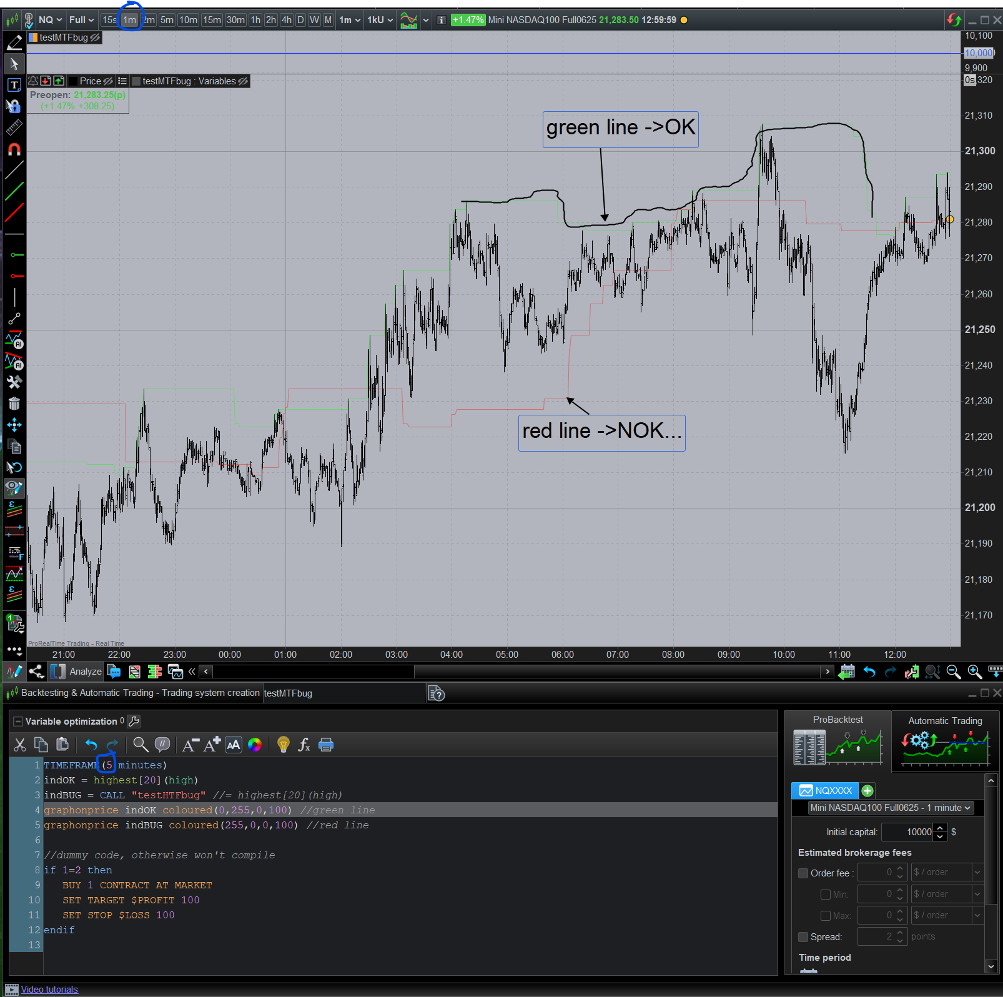Screen dimensions: 1003x997
Task: Click the copy icon in code editor
Action: 41,745
